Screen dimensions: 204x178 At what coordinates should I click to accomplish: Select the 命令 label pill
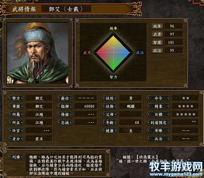click(158, 98)
